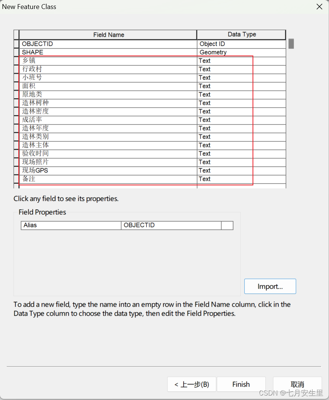Click the Data Type column header
Screen dimensions: 329x400
(x=241, y=35)
